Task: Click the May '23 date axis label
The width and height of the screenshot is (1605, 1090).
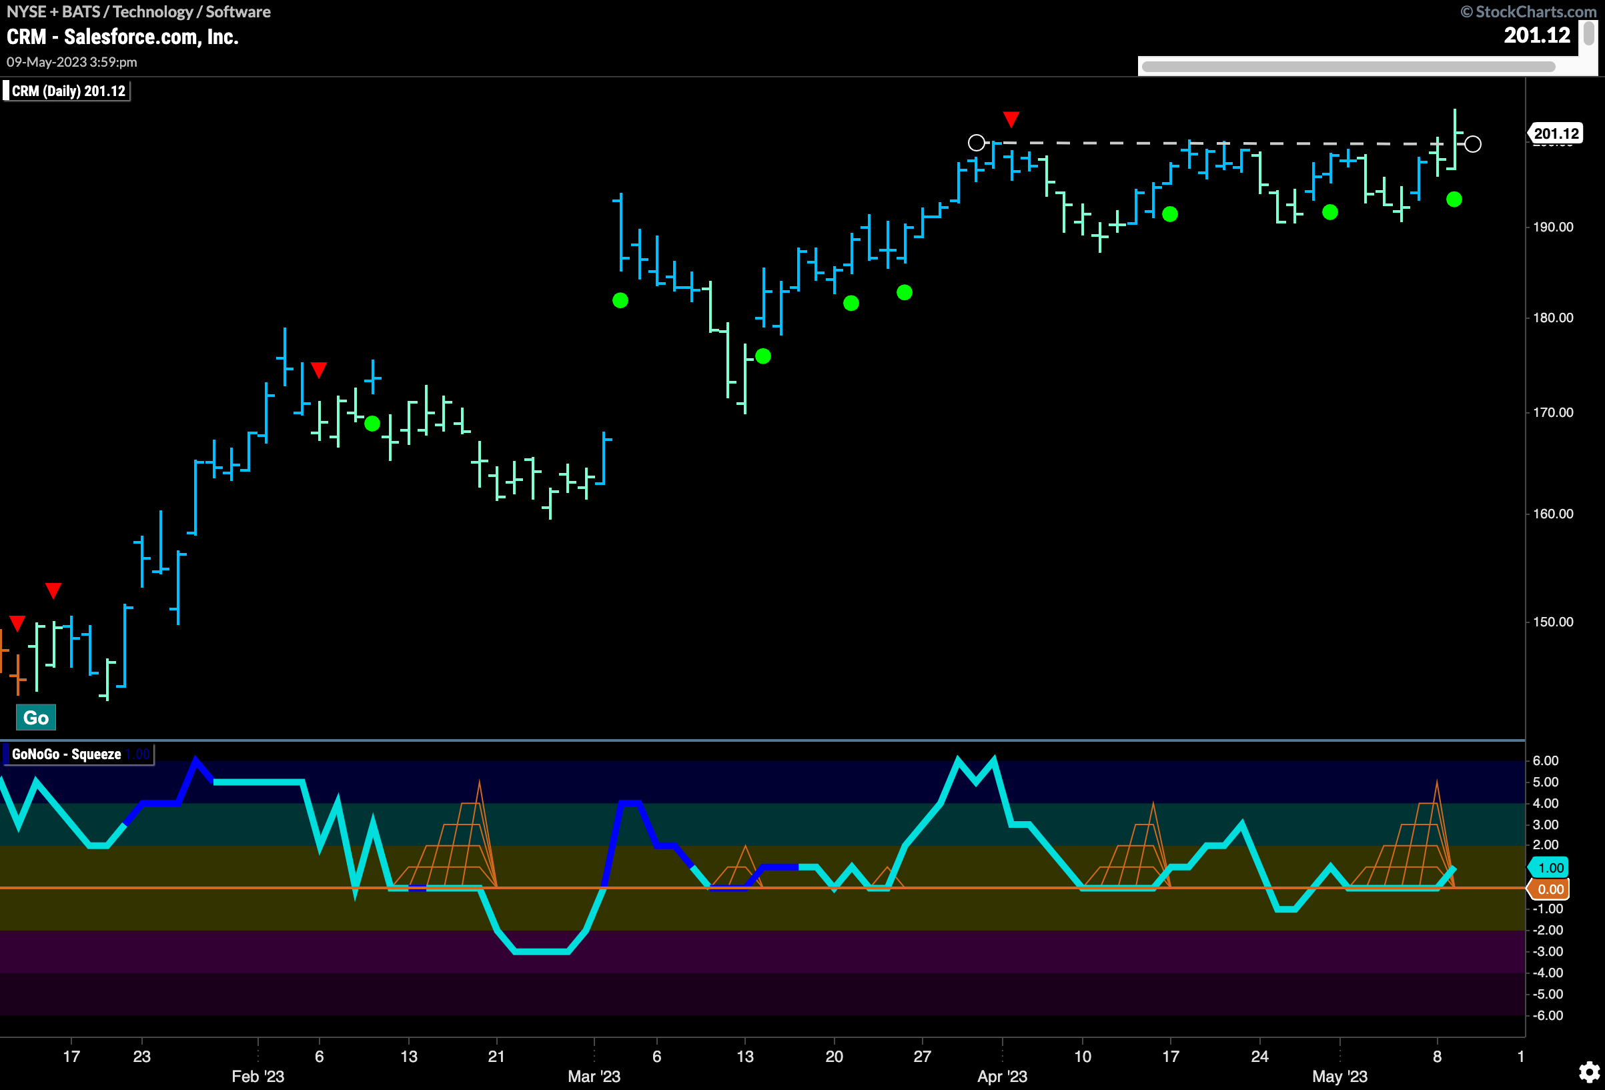Action: [x=1340, y=1076]
